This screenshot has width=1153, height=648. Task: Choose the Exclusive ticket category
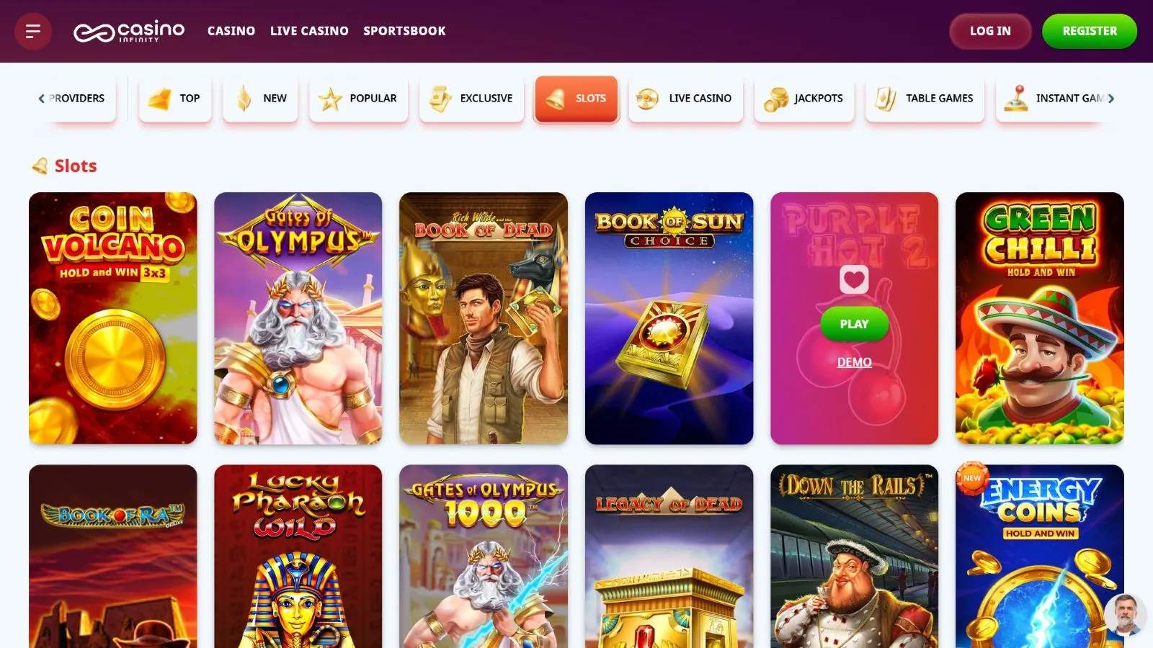(x=471, y=99)
